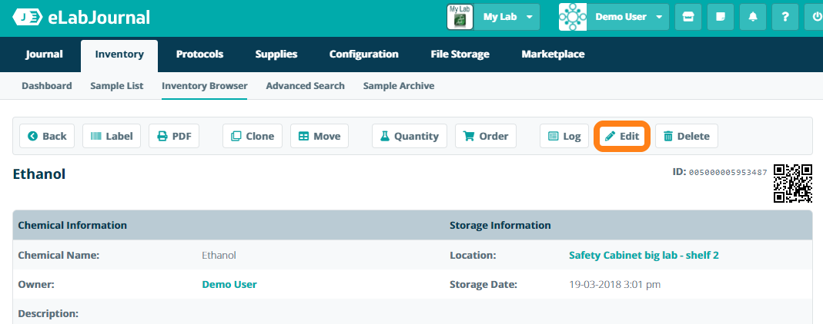
Task: Open the Demo User dropdown menu
Action: (x=629, y=17)
